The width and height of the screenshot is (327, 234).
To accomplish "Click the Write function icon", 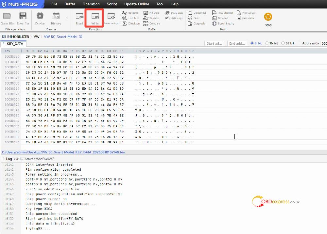I will pos(95,18).
